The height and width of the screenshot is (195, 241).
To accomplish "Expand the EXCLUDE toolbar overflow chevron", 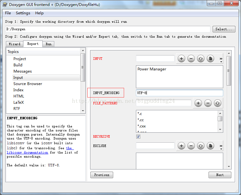I will coord(221,147).
